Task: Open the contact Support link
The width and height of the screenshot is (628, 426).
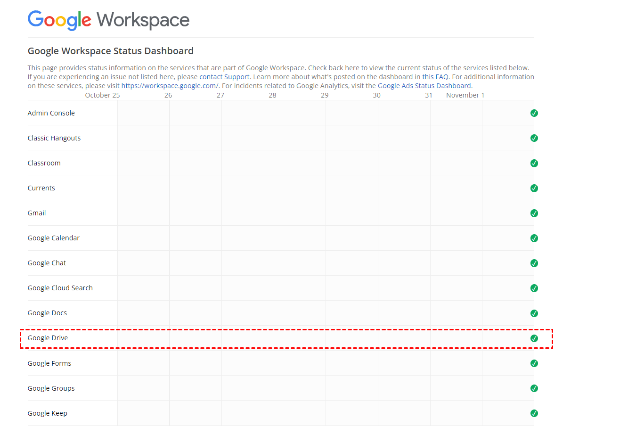Action: pos(224,77)
